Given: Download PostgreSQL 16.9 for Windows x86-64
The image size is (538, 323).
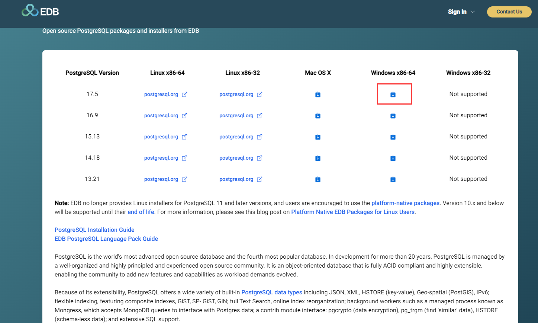Looking at the screenshot, I should 393,116.
